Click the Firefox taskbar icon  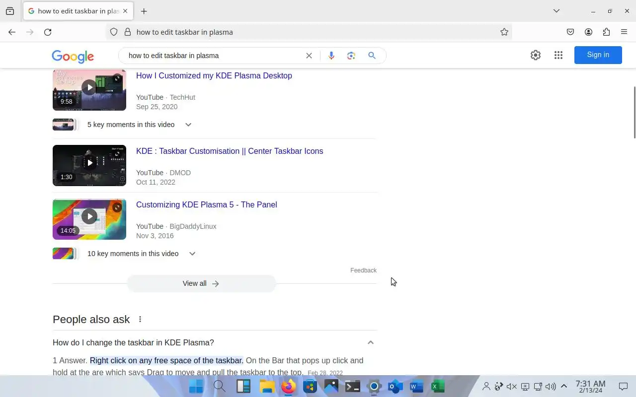pos(288,386)
